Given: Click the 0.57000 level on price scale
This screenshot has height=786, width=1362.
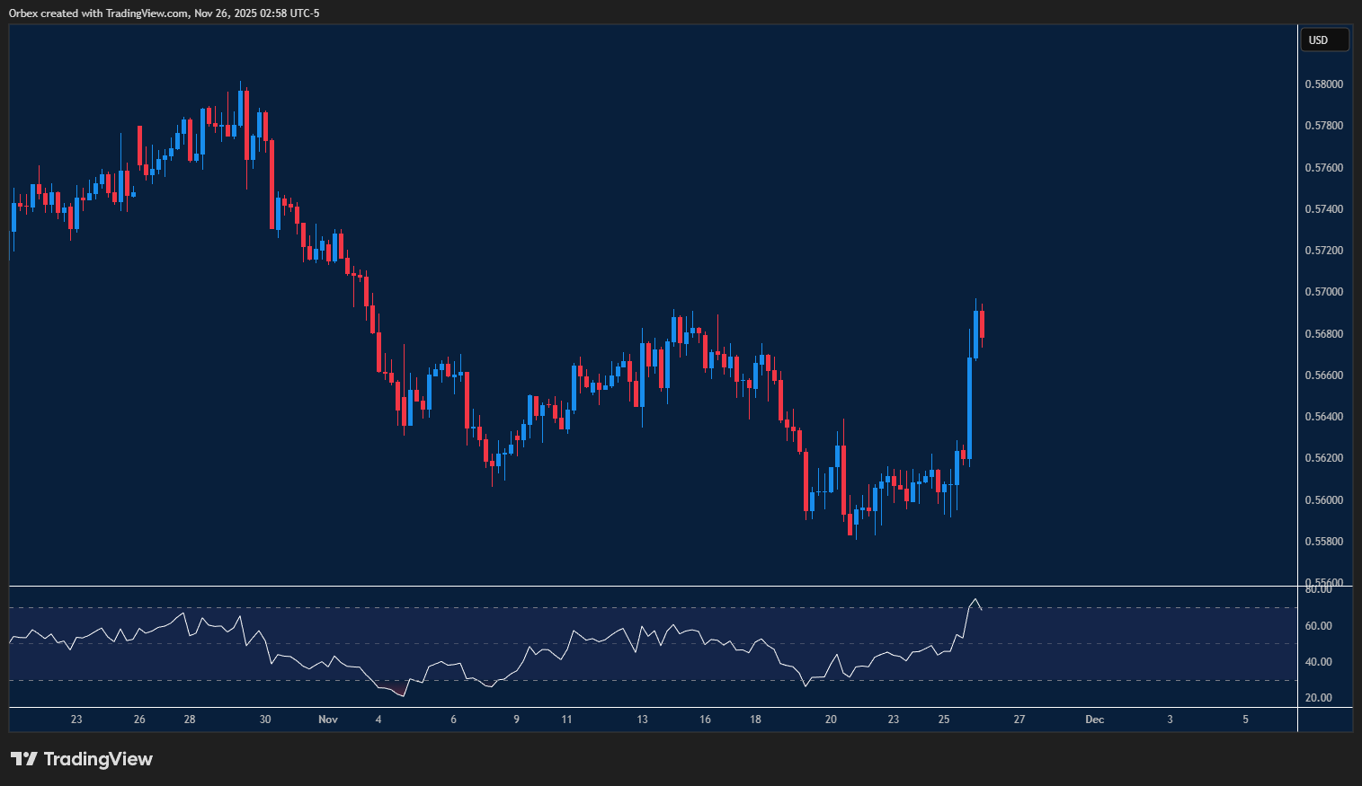Looking at the screenshot, I should [x=1322, y=291].
